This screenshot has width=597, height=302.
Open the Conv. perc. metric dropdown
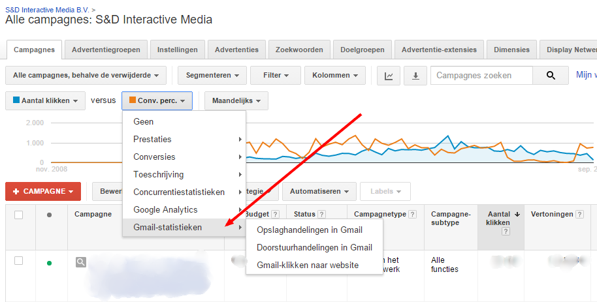[157, 101]
